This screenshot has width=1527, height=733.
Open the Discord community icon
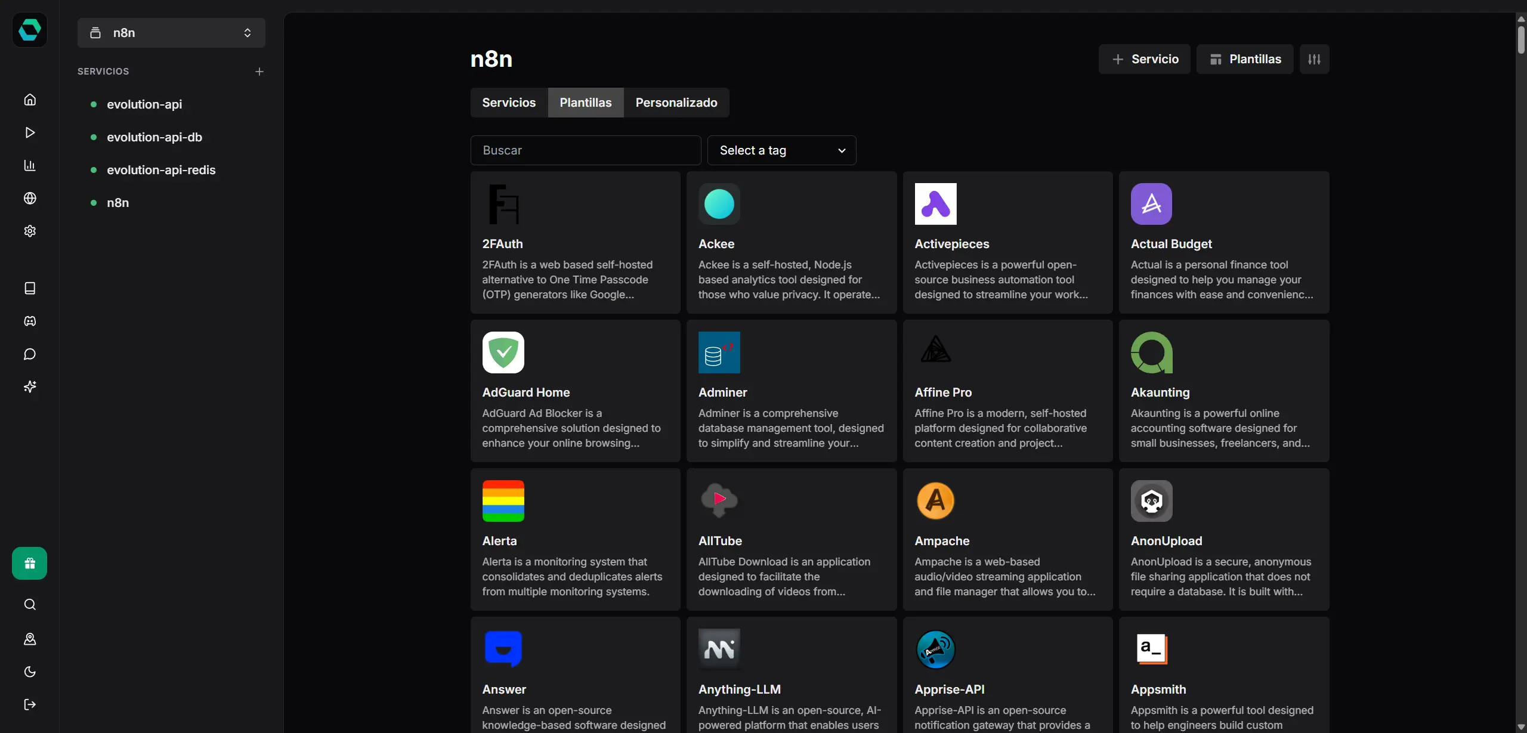point(30,321)
